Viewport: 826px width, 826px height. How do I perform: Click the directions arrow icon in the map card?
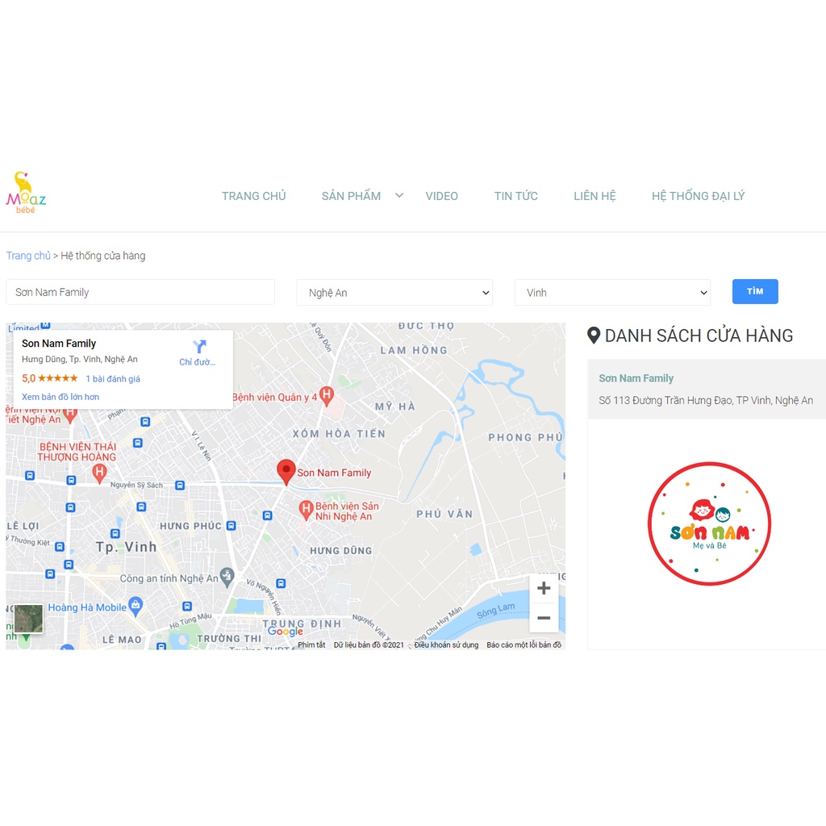point(198,346)
